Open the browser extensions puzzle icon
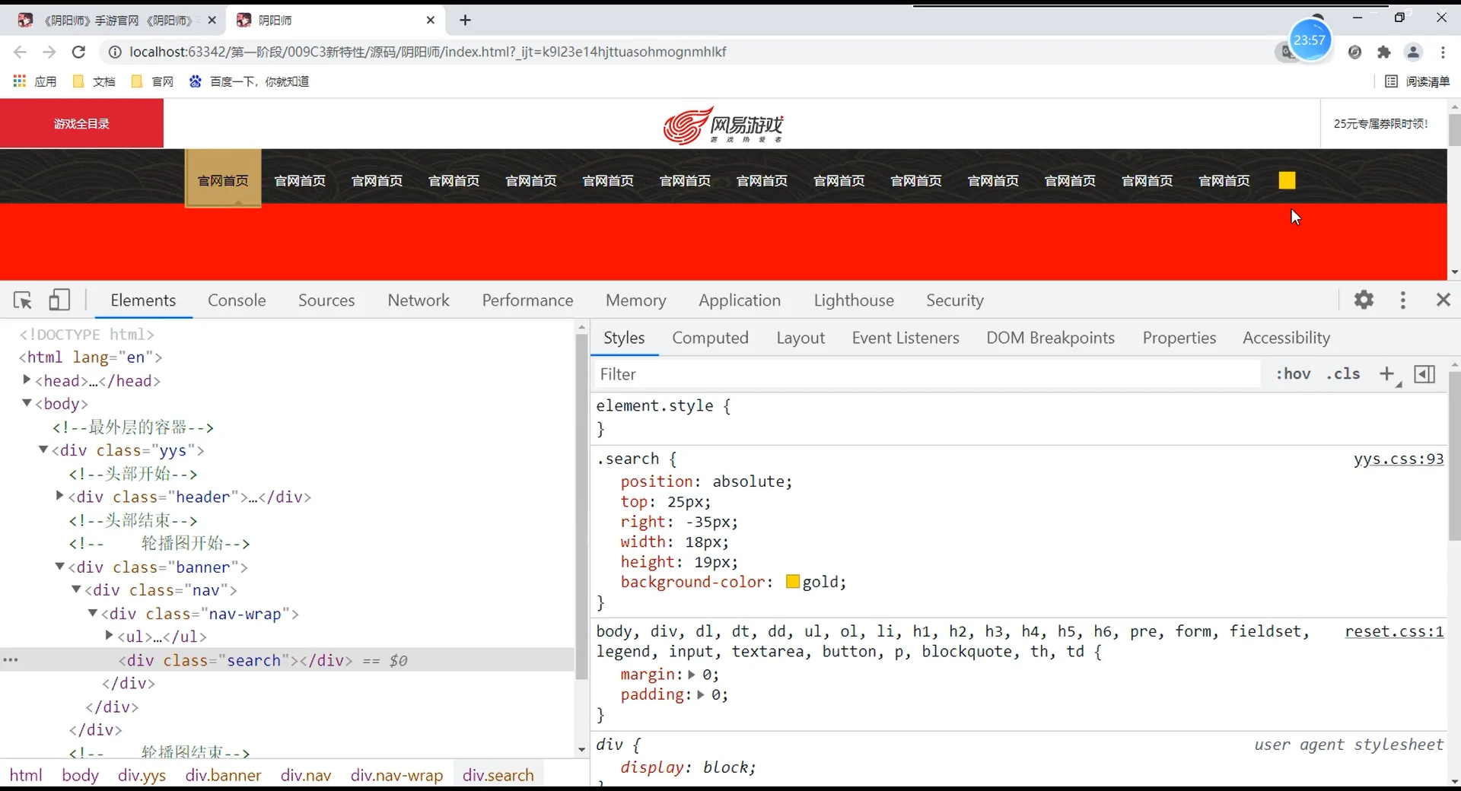The height and width of the screenshot is (791, 1461). coord(1385,52)
